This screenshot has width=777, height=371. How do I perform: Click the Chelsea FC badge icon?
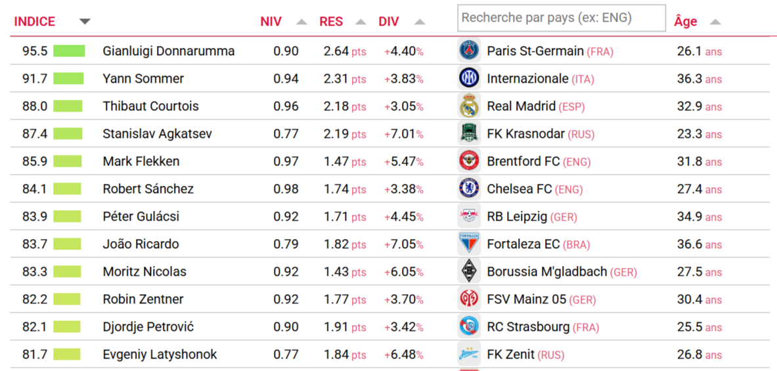[x=469, y=189]
